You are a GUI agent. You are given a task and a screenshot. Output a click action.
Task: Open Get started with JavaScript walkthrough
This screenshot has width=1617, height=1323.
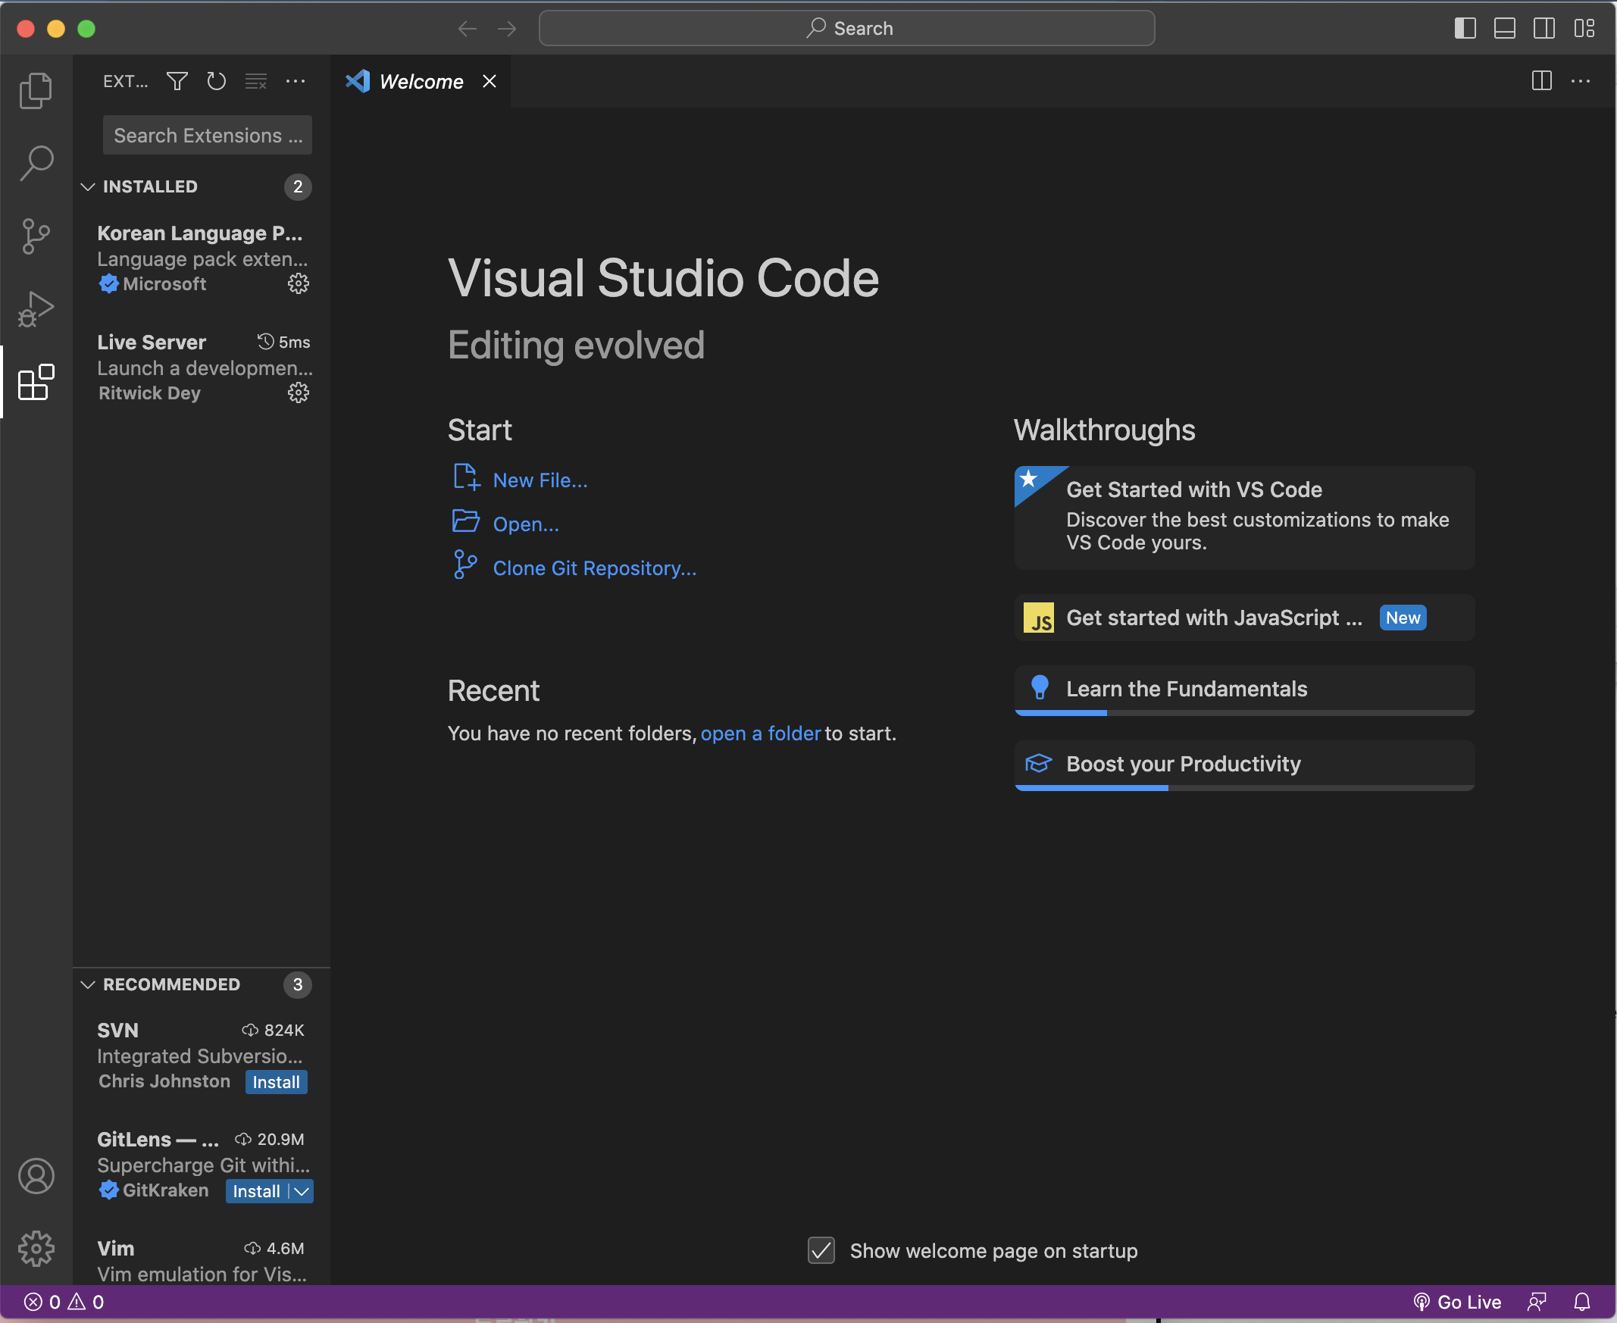coord(1244,618)
